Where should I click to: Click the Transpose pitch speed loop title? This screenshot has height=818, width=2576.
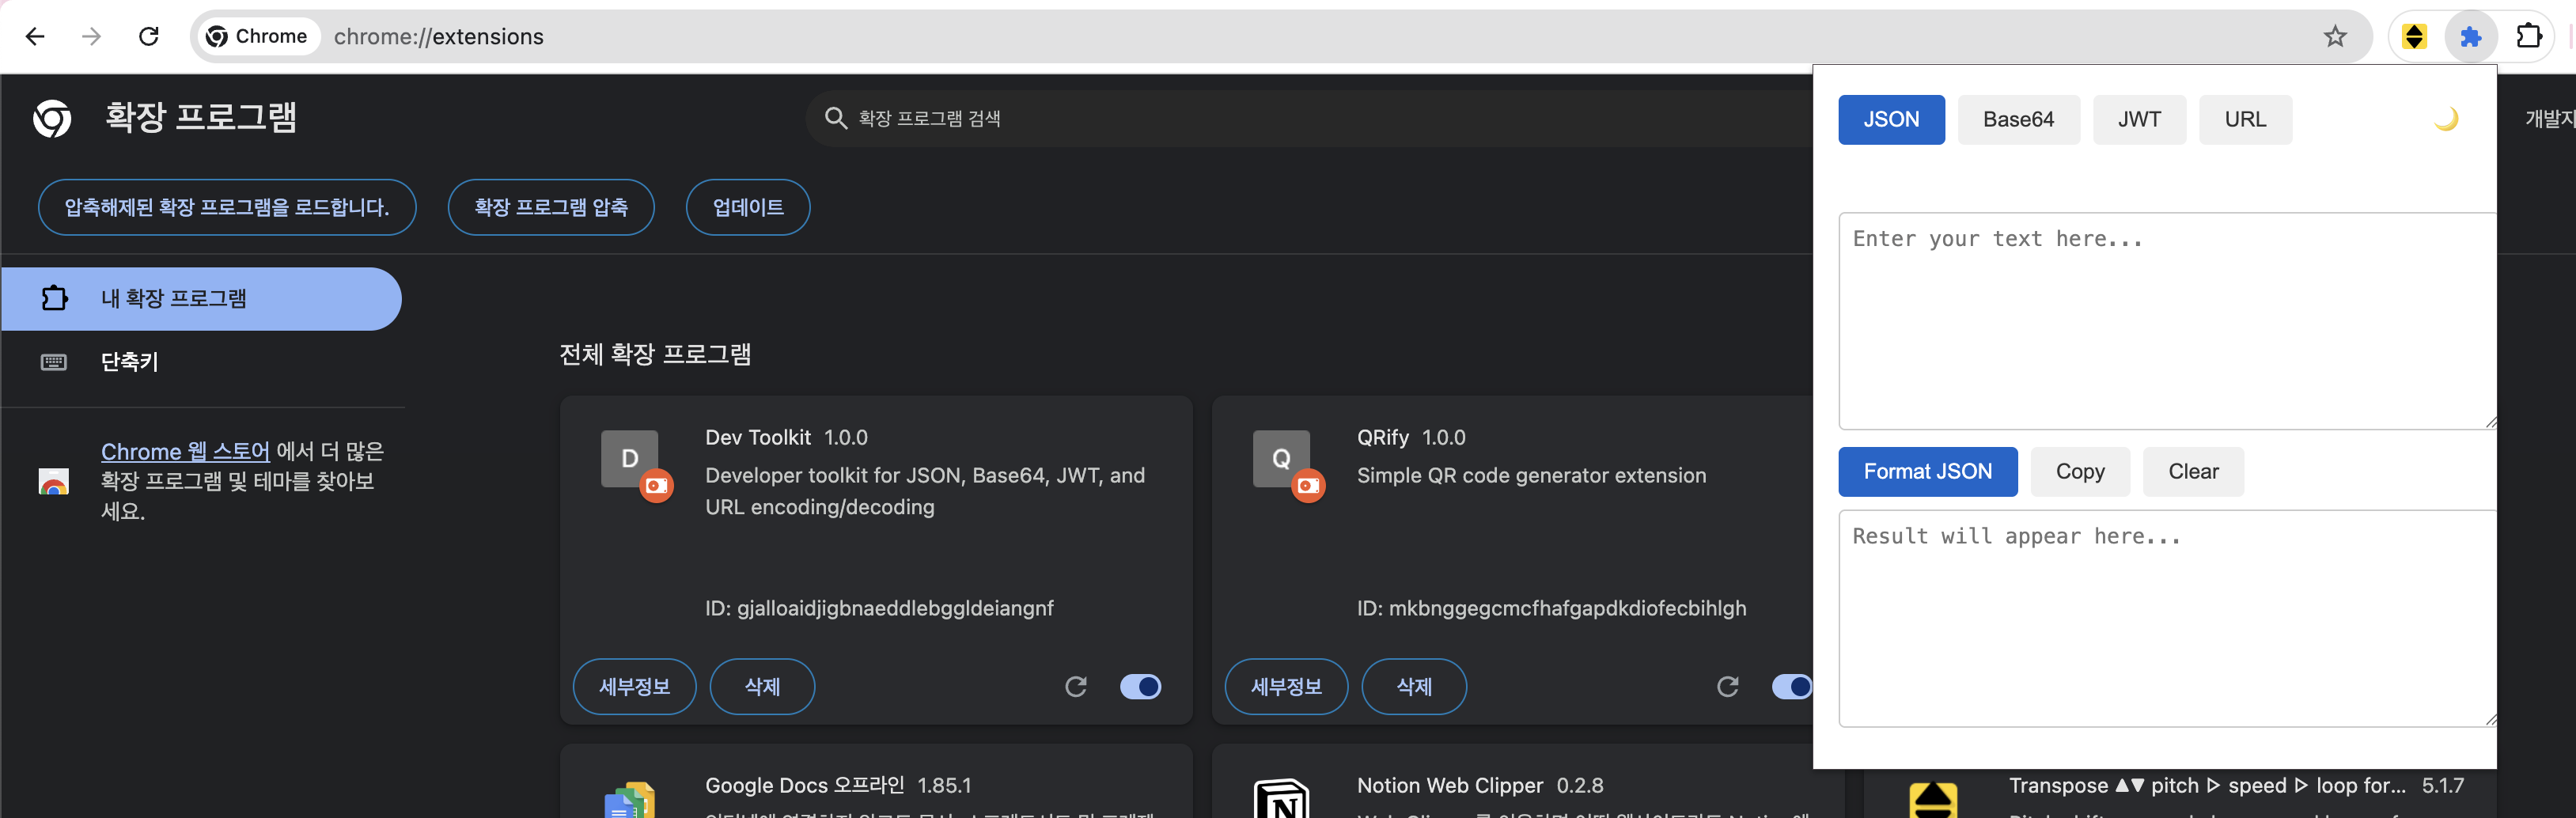(x=2207, y=786)
